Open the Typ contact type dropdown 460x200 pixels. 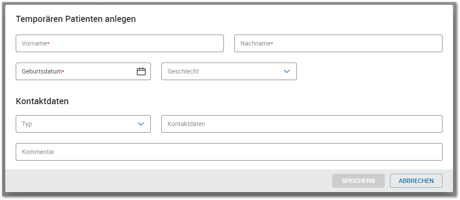pos(79,124)
